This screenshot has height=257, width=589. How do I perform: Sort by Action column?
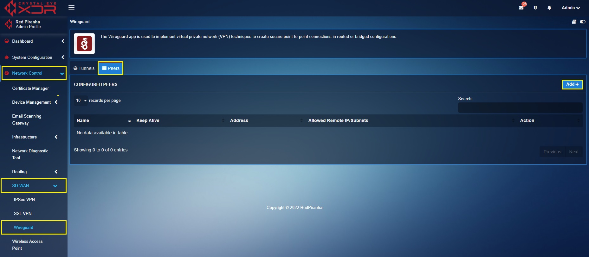(x=550, y=120)
